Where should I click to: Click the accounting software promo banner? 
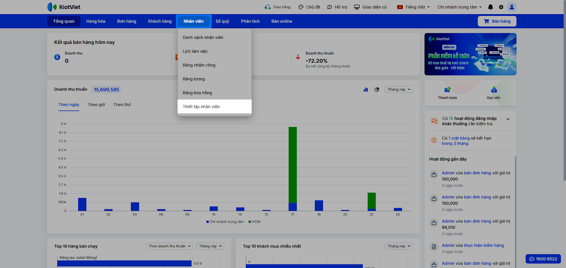point(470,54)
